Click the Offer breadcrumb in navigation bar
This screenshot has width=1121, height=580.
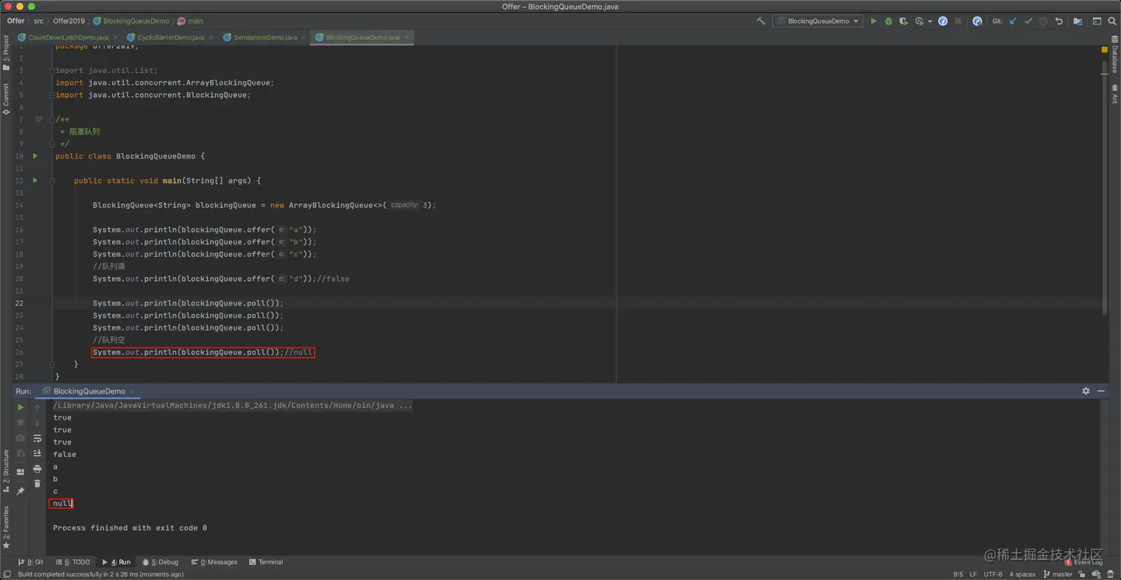[16, 21]
